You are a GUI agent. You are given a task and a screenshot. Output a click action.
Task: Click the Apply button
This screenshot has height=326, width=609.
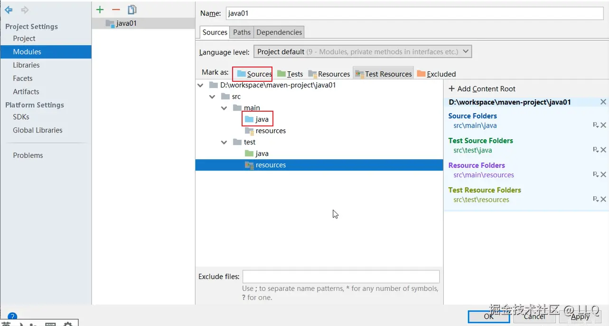(x=580, y=316)
